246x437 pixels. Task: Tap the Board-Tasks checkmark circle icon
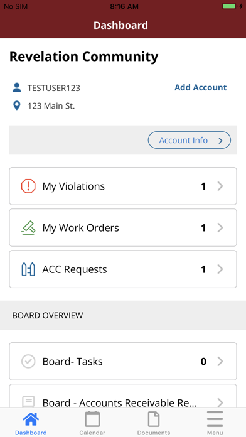[28, 361]
